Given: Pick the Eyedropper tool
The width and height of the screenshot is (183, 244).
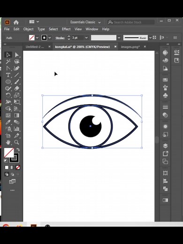Looking at the screenshot, I should 8,122.
